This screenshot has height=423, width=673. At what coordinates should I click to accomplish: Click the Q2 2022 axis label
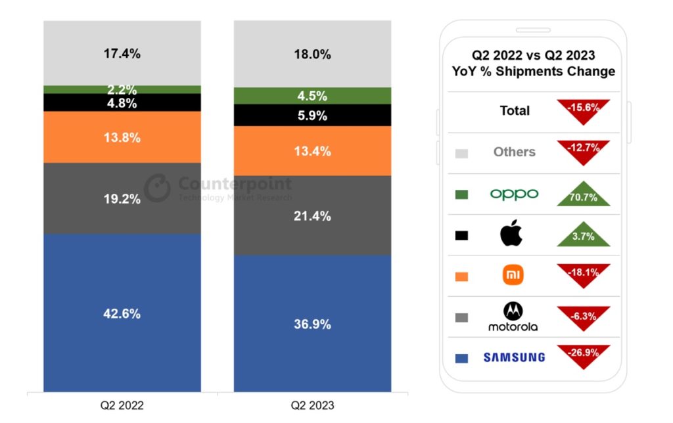[x=121, y=405]
